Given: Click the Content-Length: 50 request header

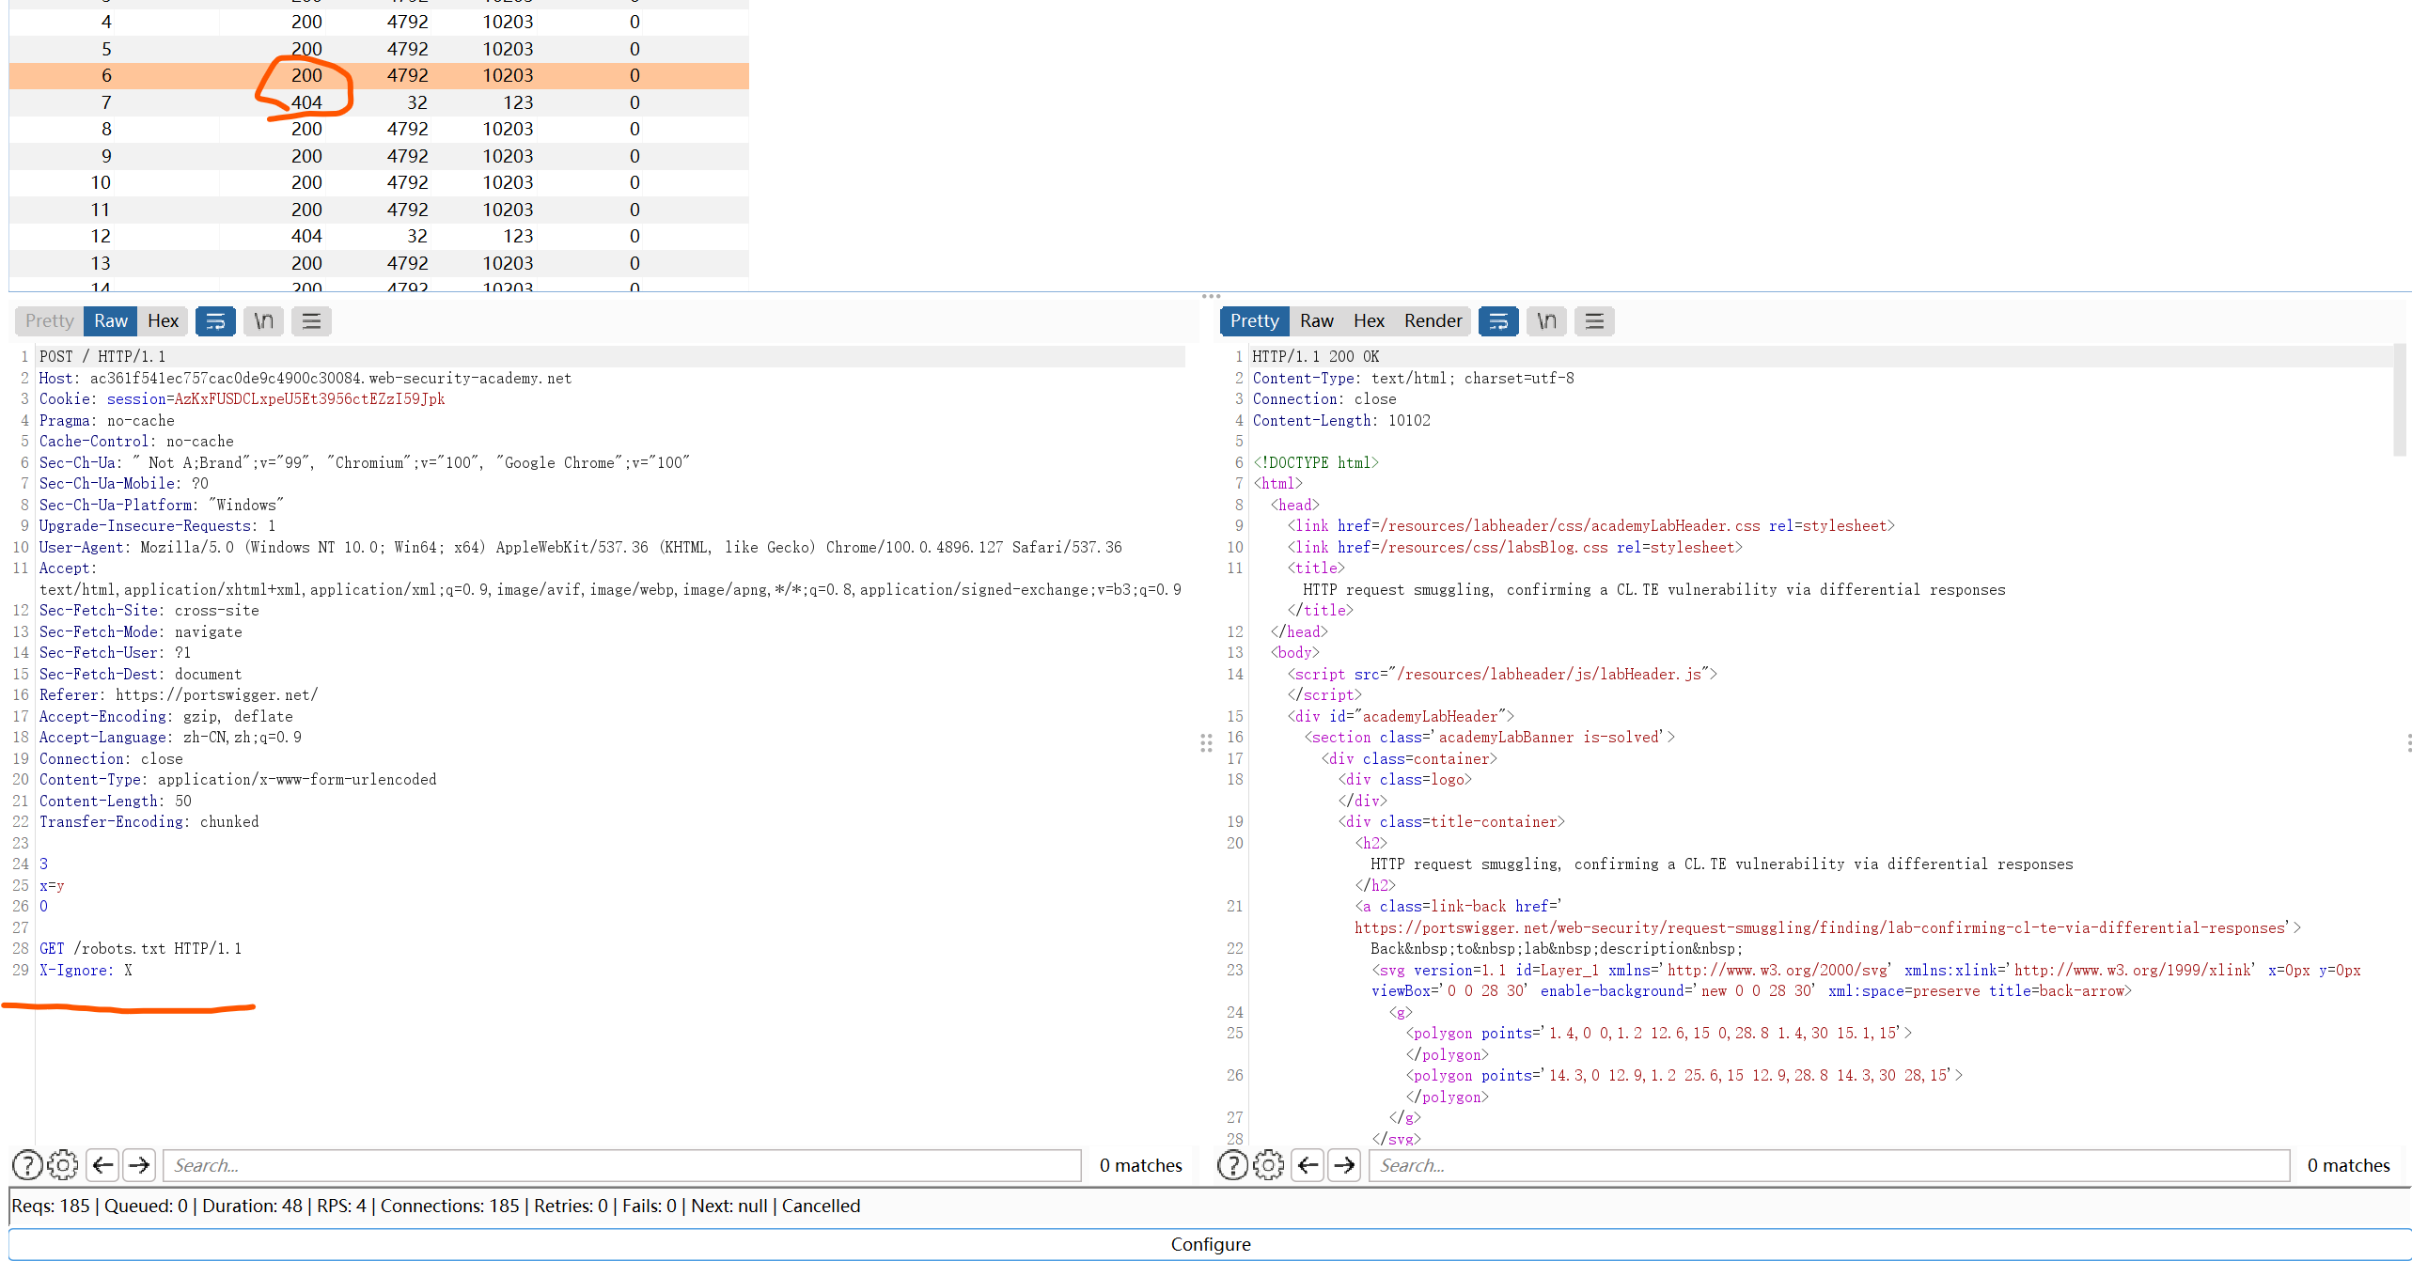Looking at the screenshot, I should (115, 801).
